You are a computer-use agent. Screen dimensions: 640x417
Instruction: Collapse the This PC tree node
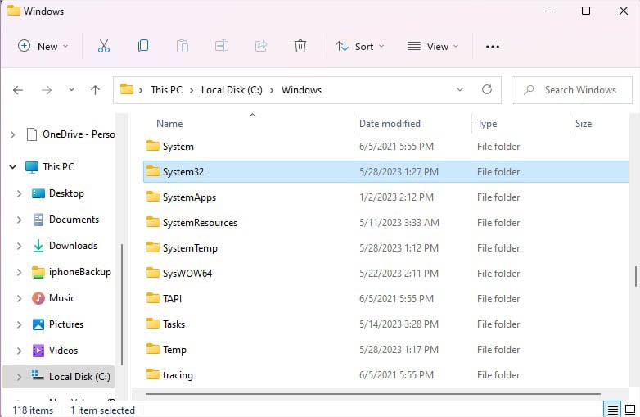[12, 166]
